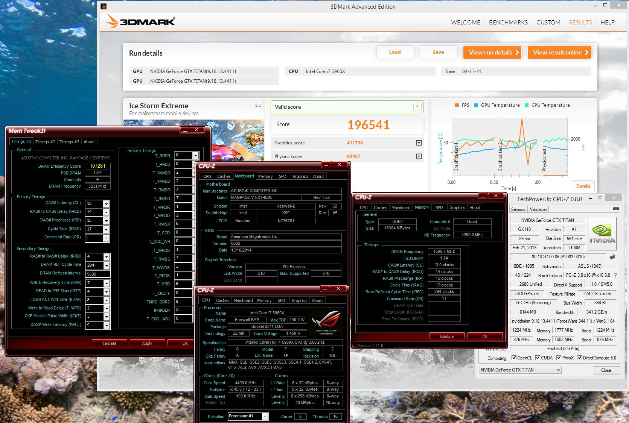Click the DRAM Efficiency Score value 107281
This screenshot has width=629, height=423.
[x=97, y=166]
